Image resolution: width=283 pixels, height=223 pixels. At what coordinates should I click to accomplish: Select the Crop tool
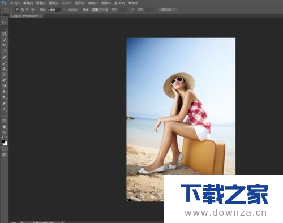click(4, 45)
